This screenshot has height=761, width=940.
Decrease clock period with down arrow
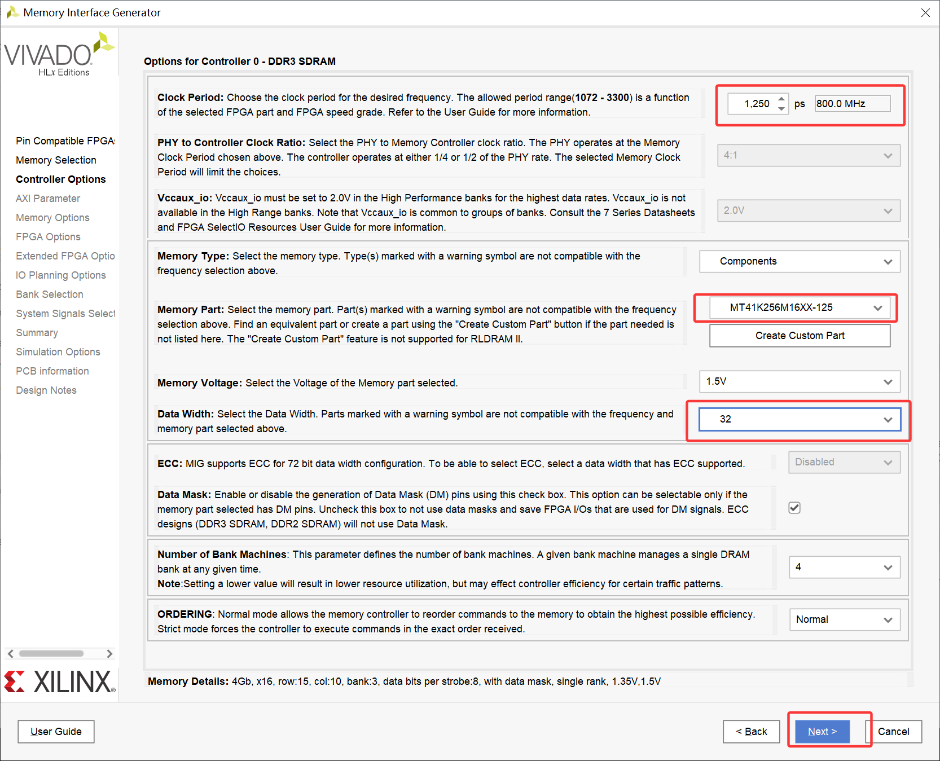[x=781, y=108]
